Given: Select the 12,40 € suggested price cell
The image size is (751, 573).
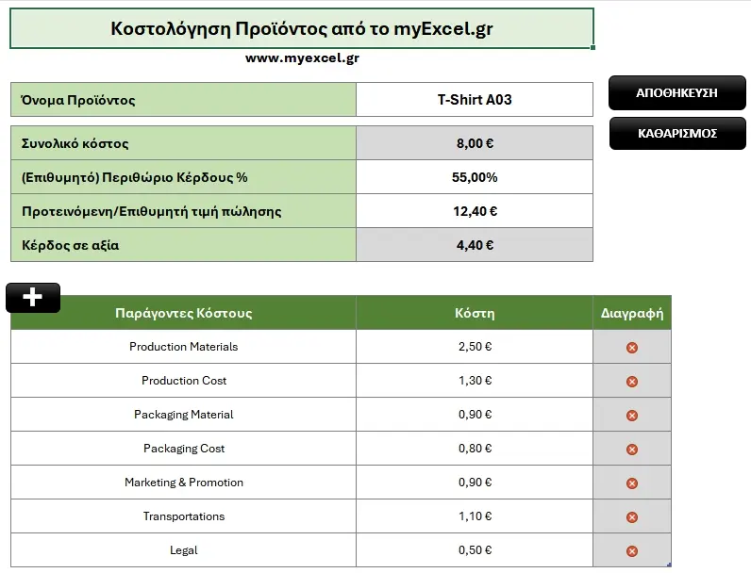Looking at the screenshot, I should click(x=475, y=211).
